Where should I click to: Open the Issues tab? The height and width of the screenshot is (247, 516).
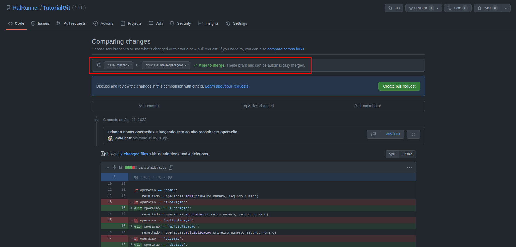(x=40, y=23)
